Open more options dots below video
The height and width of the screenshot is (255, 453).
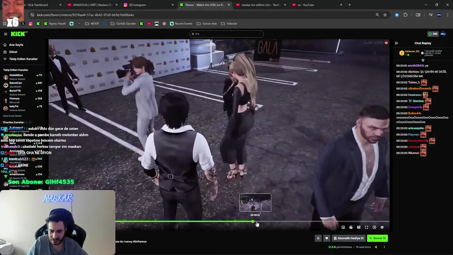click(x=384, y=247)
